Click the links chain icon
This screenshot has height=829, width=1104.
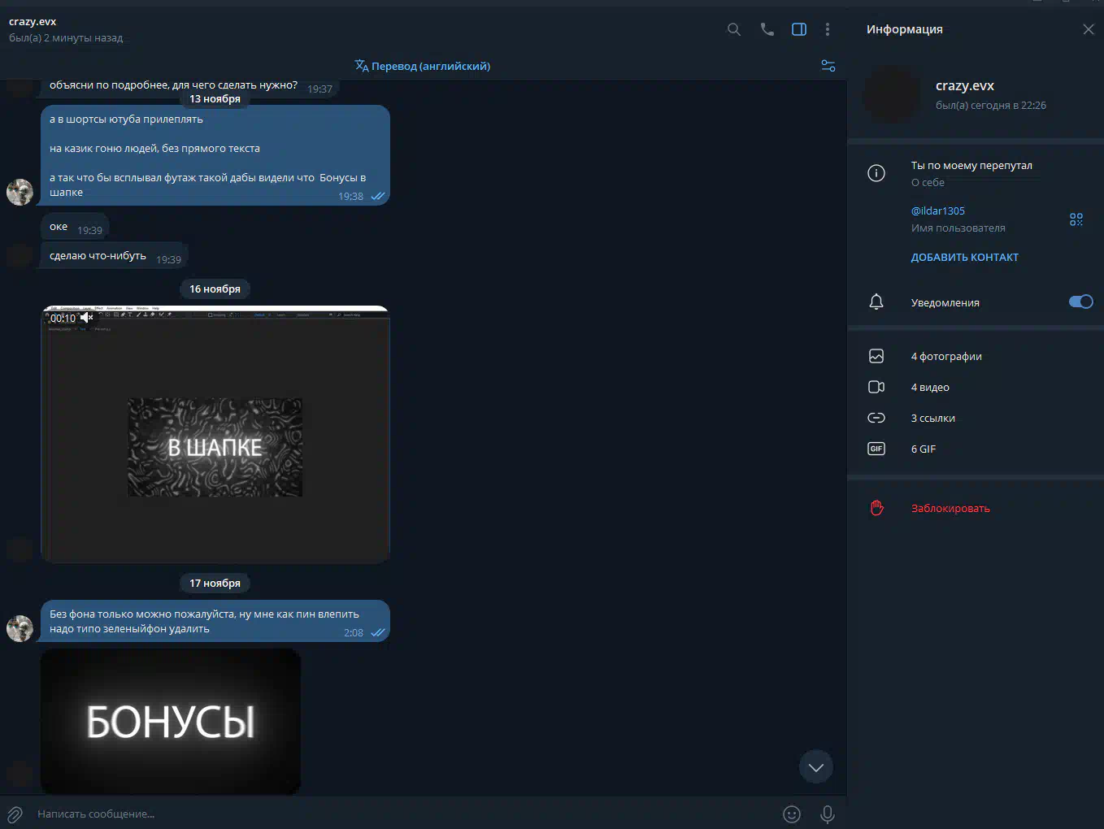876,418
